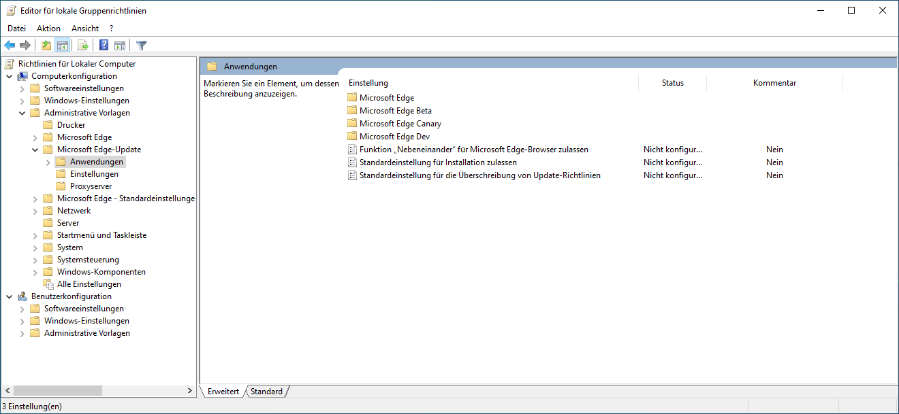
Task: Toggle the show/hide action pane icon
Action: pyautogui.click(x=120, y=46)
